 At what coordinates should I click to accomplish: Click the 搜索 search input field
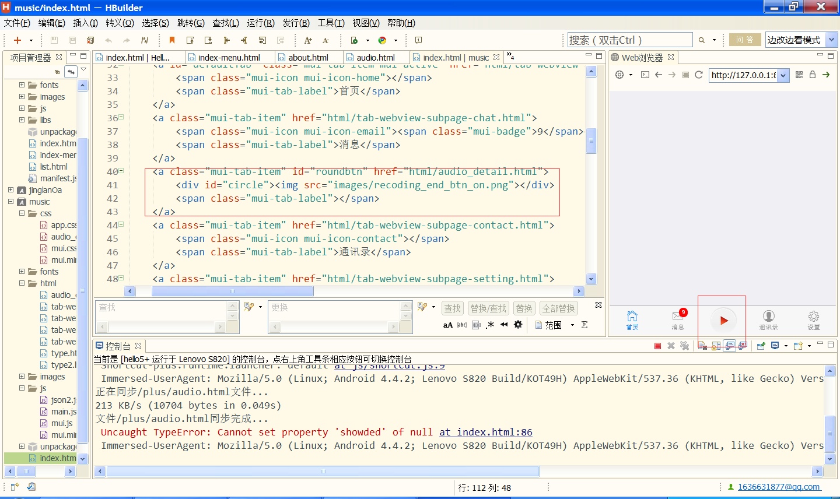(629, 40)
